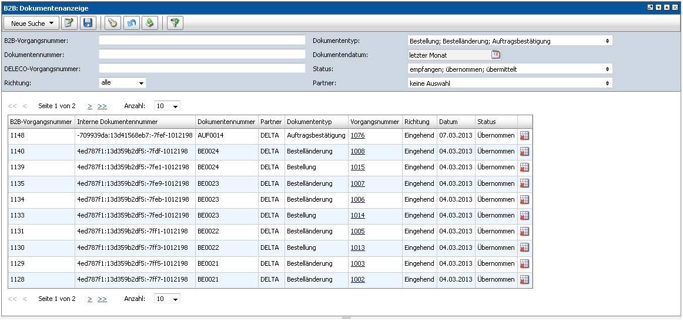Click the row icon for B2B-Vorgangsnummer 1128

[524, 280]
